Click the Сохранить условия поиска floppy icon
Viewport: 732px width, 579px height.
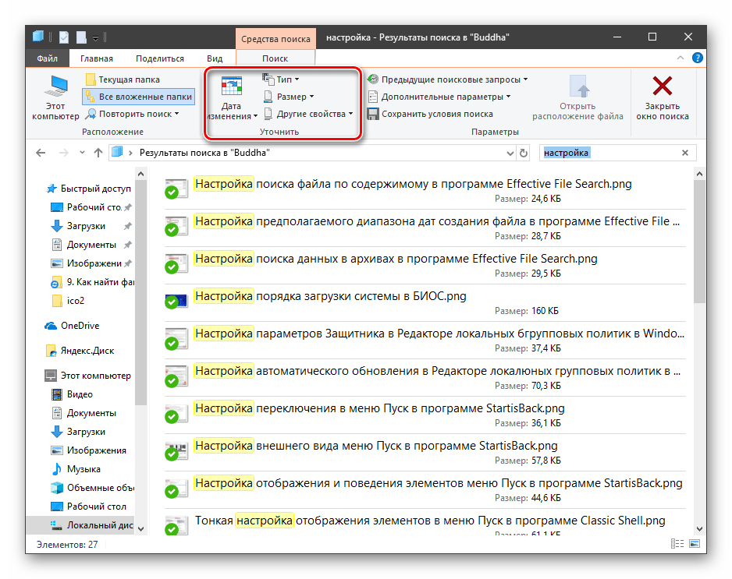(373, 114)
